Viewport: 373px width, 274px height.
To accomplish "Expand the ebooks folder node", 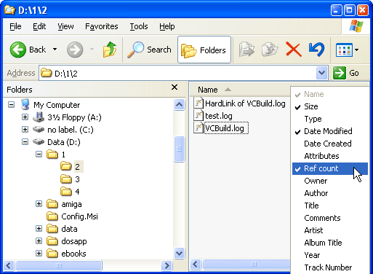I will click(x=39, y=254).
